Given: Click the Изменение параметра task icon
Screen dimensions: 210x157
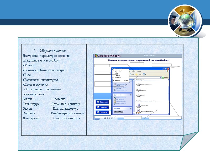Looking at the screenshot, I should [115, 90].
